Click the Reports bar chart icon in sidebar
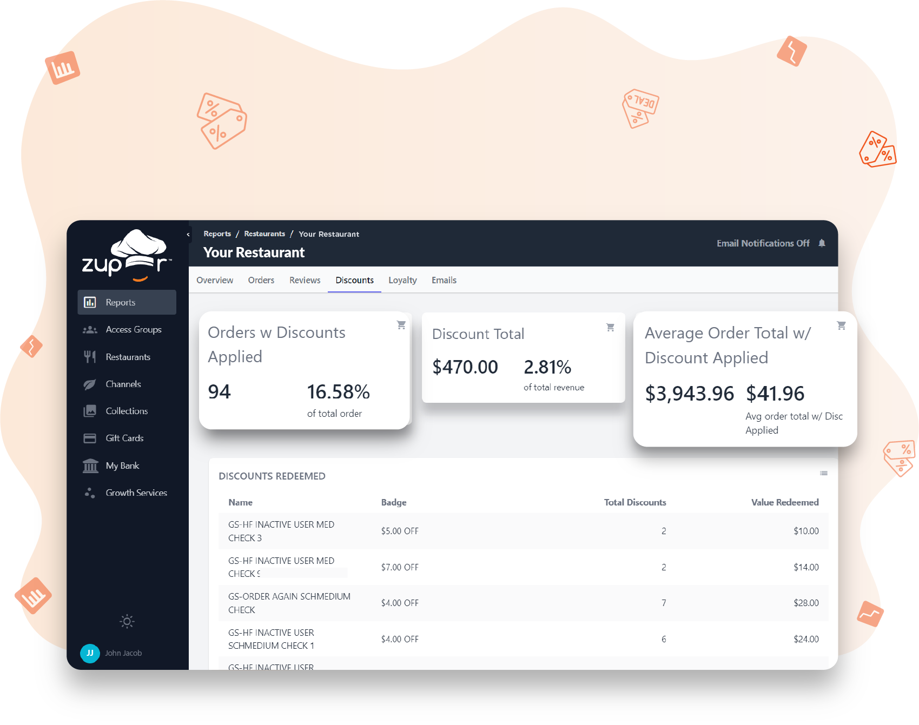 pyautogui.click(x=90, y=302)
